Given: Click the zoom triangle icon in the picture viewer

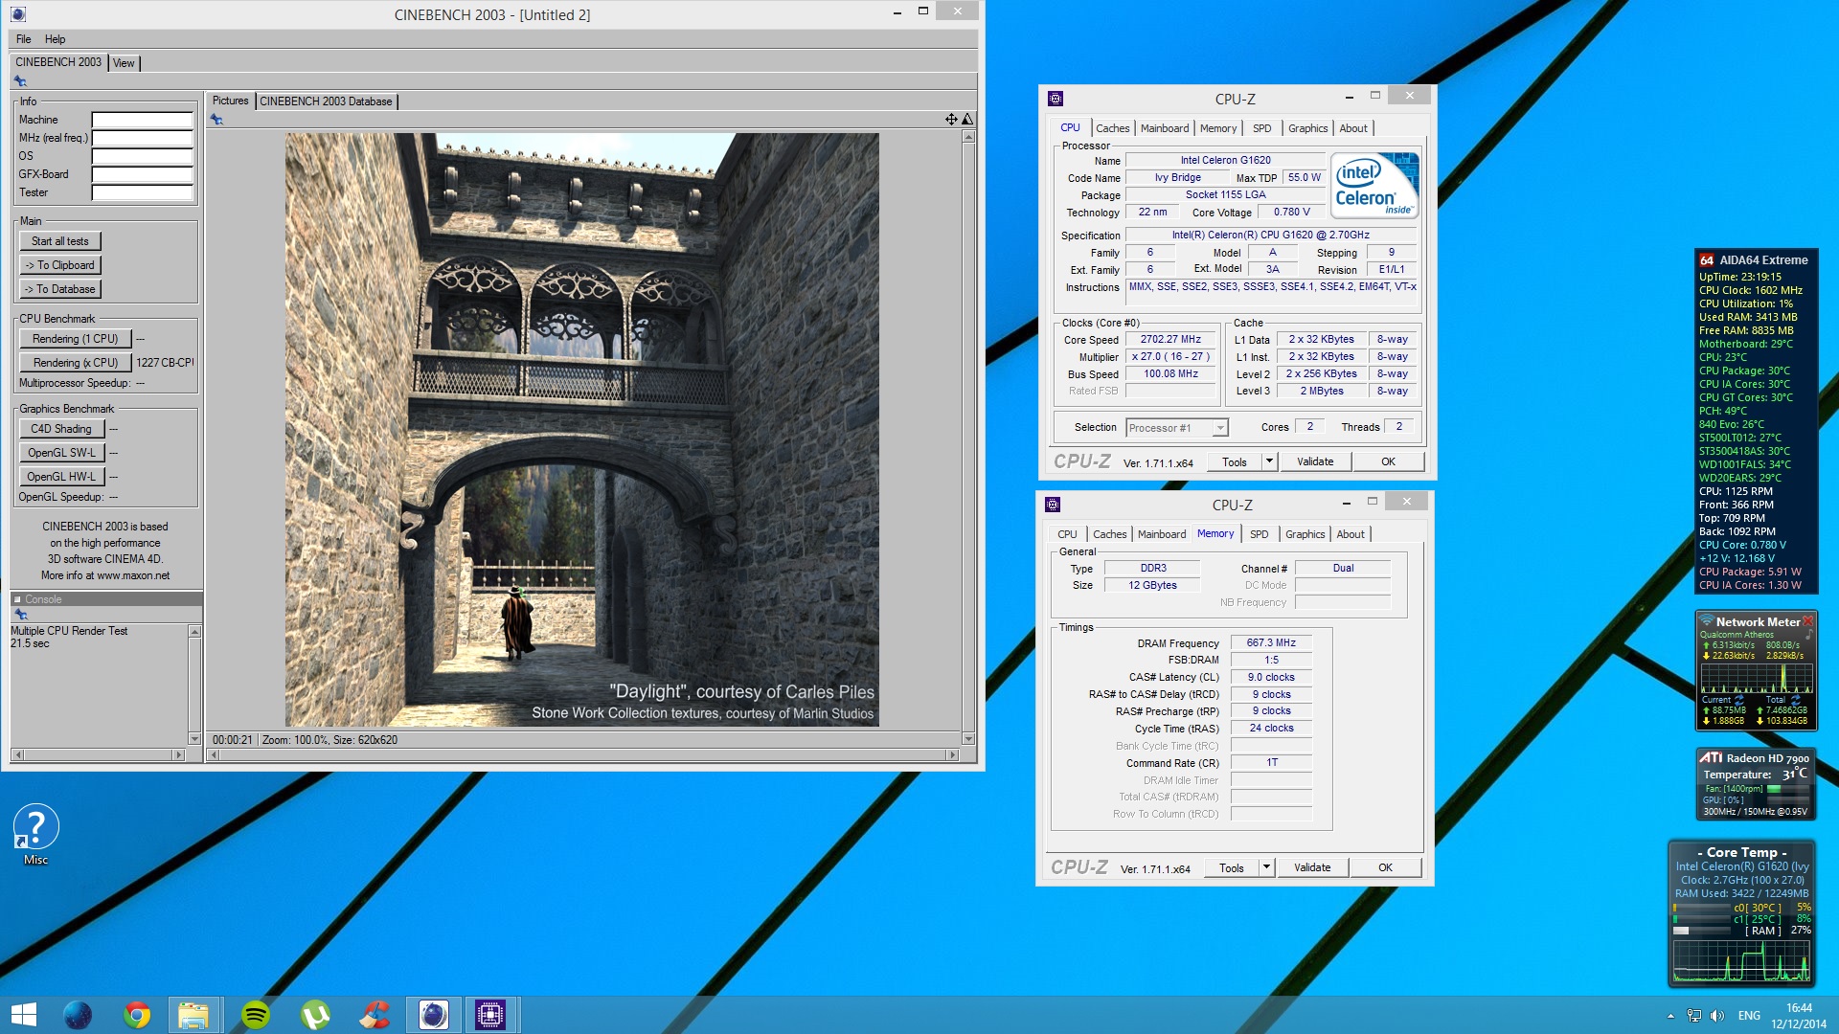Looking at the screenshot, I should 967,120.
